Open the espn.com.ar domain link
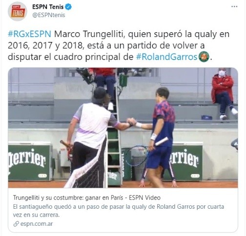 [37, 224]
